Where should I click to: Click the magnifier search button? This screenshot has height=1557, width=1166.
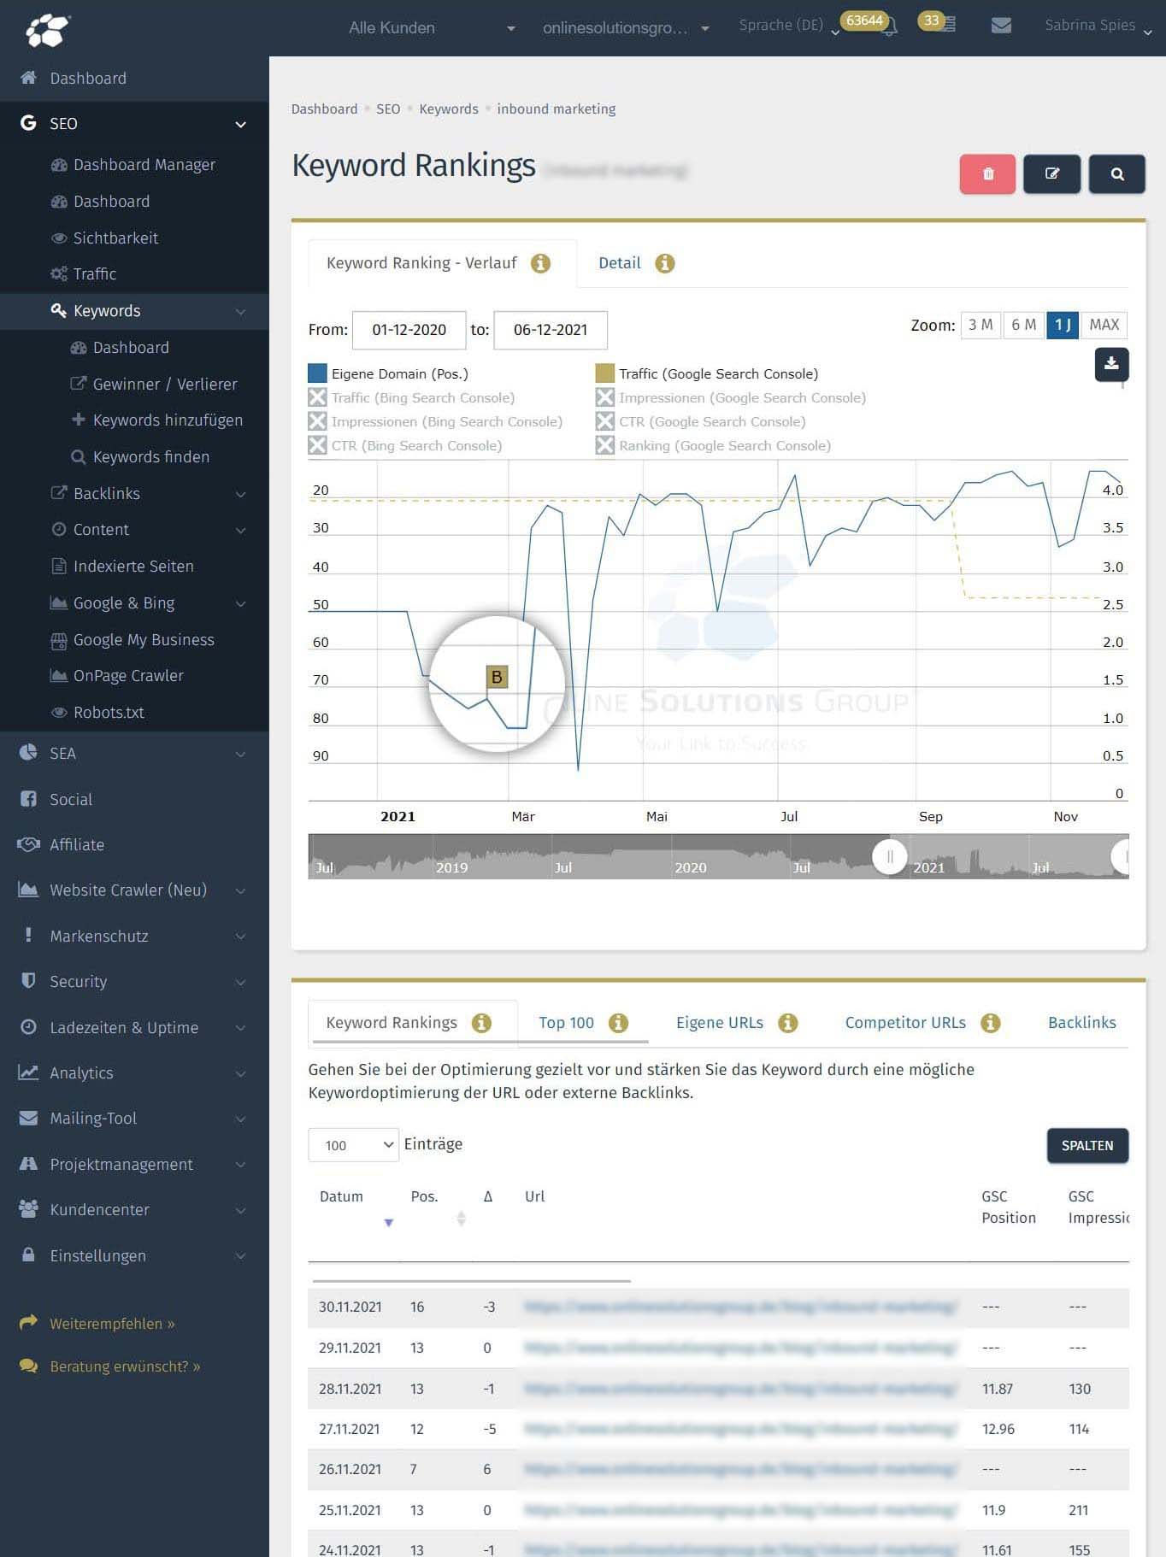(1117, 173)
